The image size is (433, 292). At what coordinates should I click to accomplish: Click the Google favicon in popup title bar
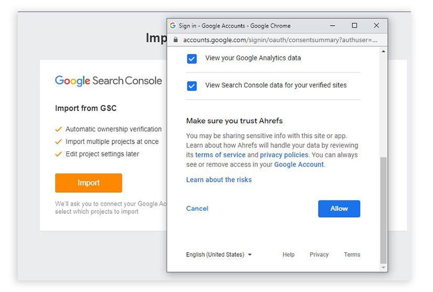click(173, 26)
